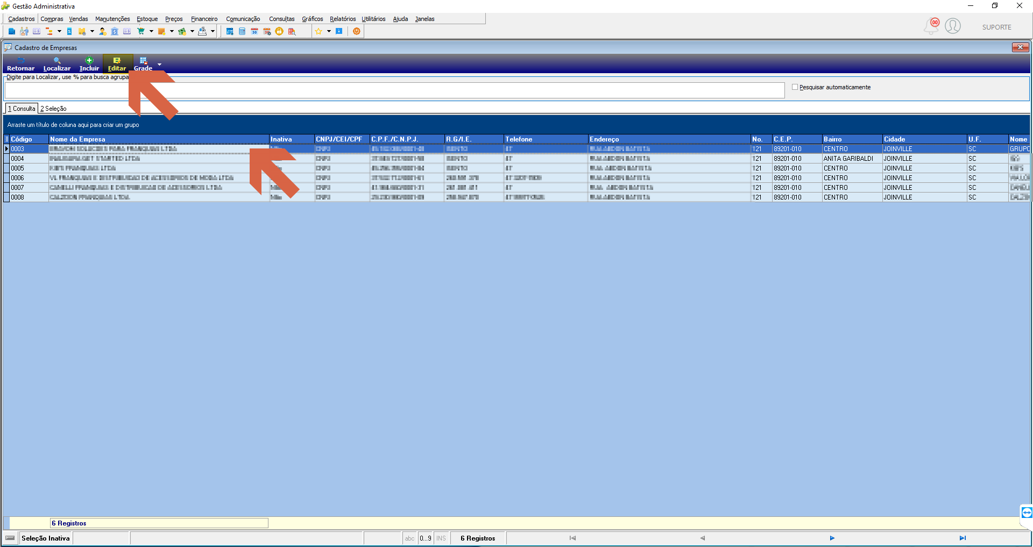Open the orange hierarchy tree toolbar icon
Image resolution: width=1033 pixels, height=547 pixels.
click(x=49, y=32)
